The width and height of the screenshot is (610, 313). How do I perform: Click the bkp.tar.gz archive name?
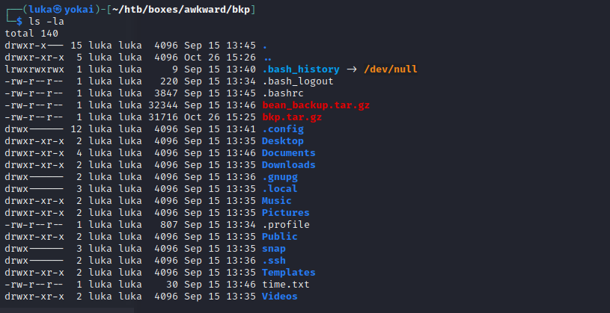coord(291,117)
